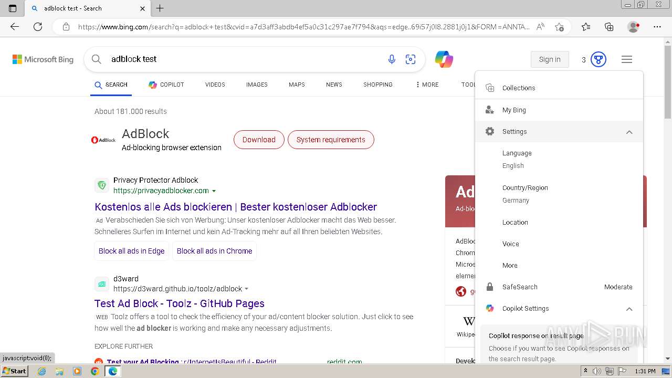The width and height of the screenshot is (672, 378).
Task: Change Country/Region Germany setting
Action: pyautogui.click(x=559, y=194)
